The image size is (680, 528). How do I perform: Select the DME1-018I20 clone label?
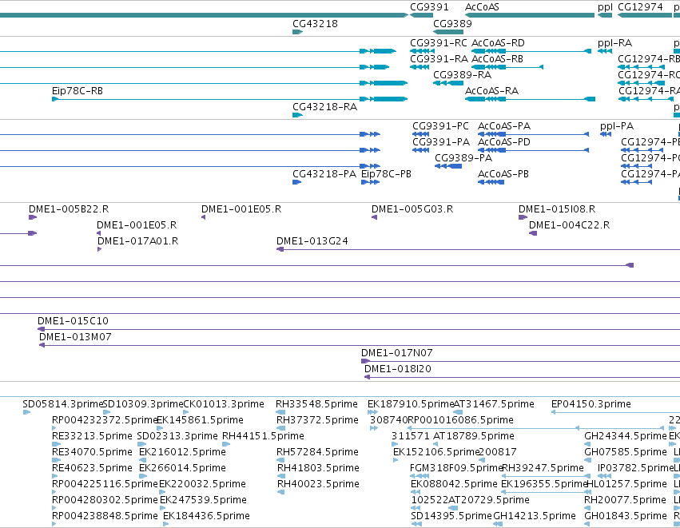point(397,369)
